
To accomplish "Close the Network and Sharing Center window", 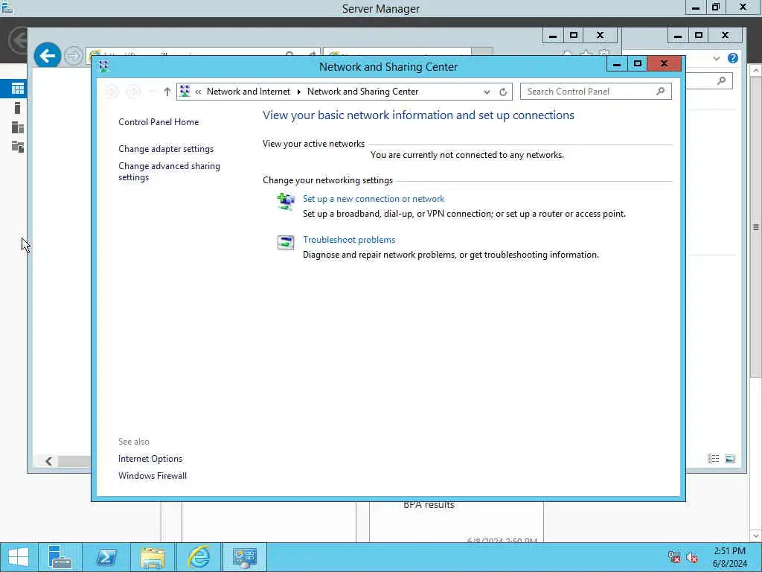I will [x=665, y=64].
